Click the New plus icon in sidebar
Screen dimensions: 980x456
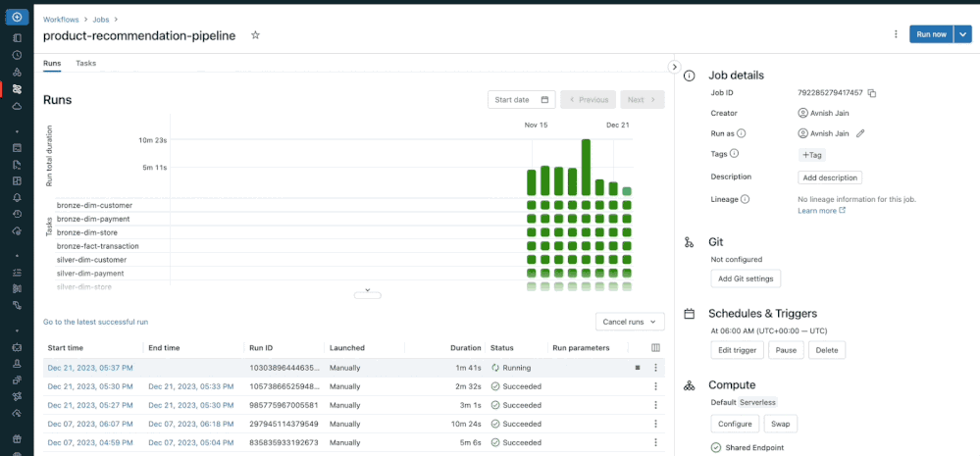tap(17, 17)
